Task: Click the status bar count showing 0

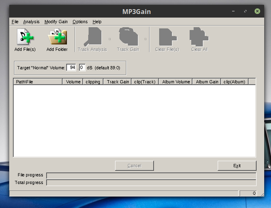Action: 248,193
